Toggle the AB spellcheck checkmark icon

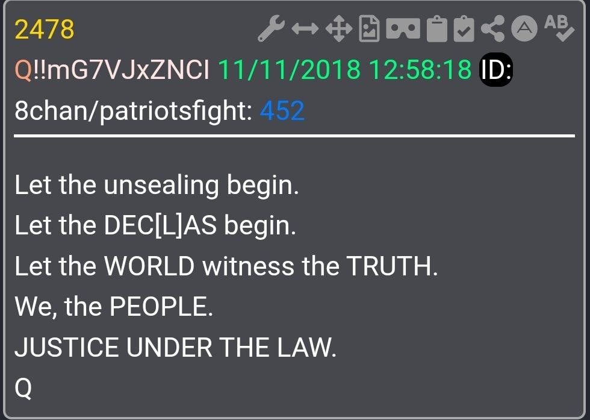[559, 28]
